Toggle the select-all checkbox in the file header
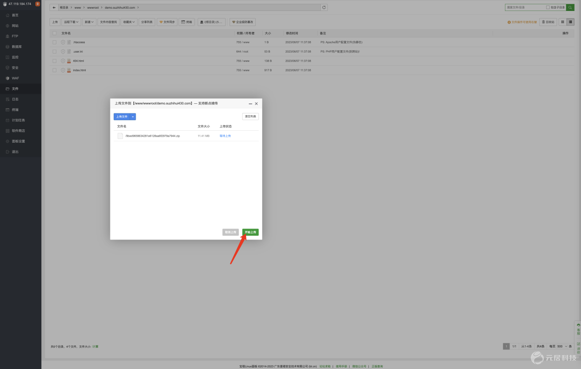The width and height of the screenshot is (581, 369). coord(55,33)
